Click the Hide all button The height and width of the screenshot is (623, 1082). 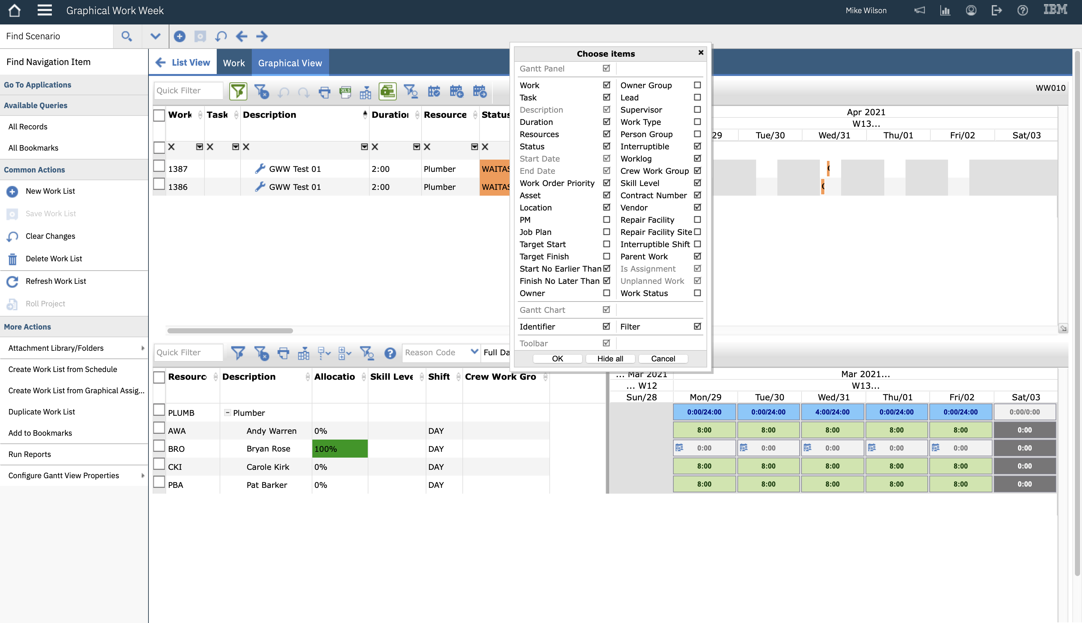tap(610, 358)
